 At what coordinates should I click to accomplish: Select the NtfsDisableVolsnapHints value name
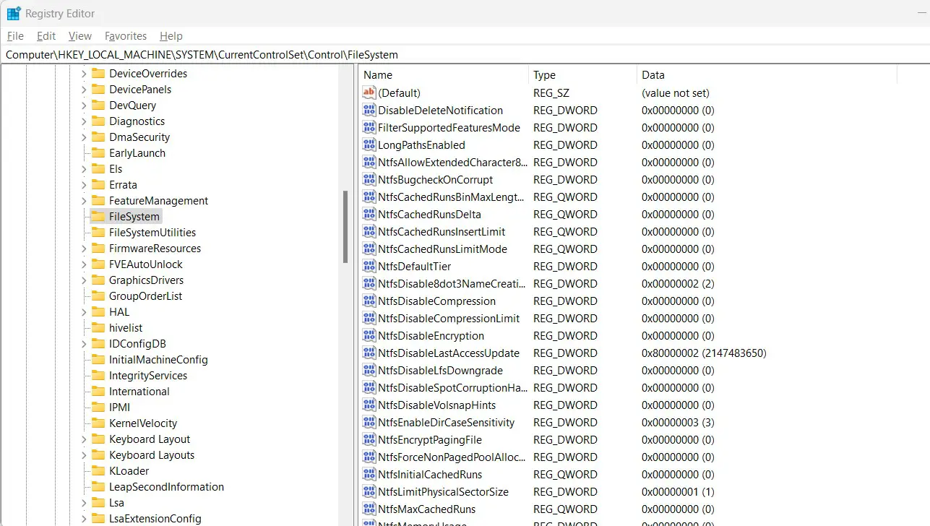[436, 405]
